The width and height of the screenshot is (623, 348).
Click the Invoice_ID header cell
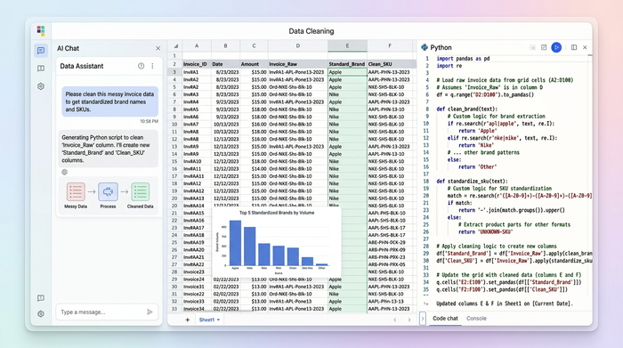pyautogui.click(x=197, y=64)
